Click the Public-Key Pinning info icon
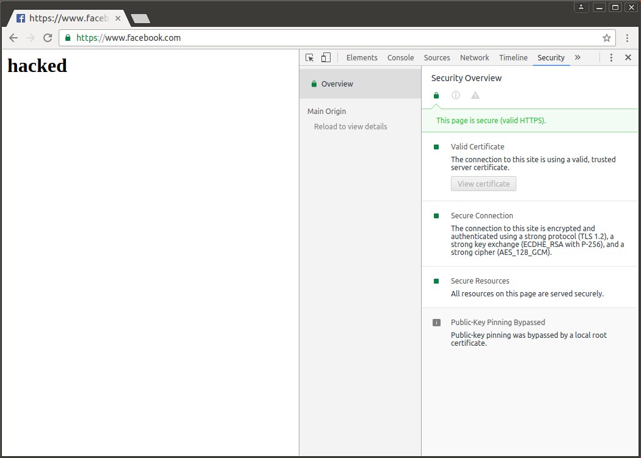The image size is (641, 458). click(x=436, y=323)
